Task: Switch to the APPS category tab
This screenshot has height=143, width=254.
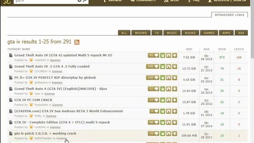Action: point(226,33)
